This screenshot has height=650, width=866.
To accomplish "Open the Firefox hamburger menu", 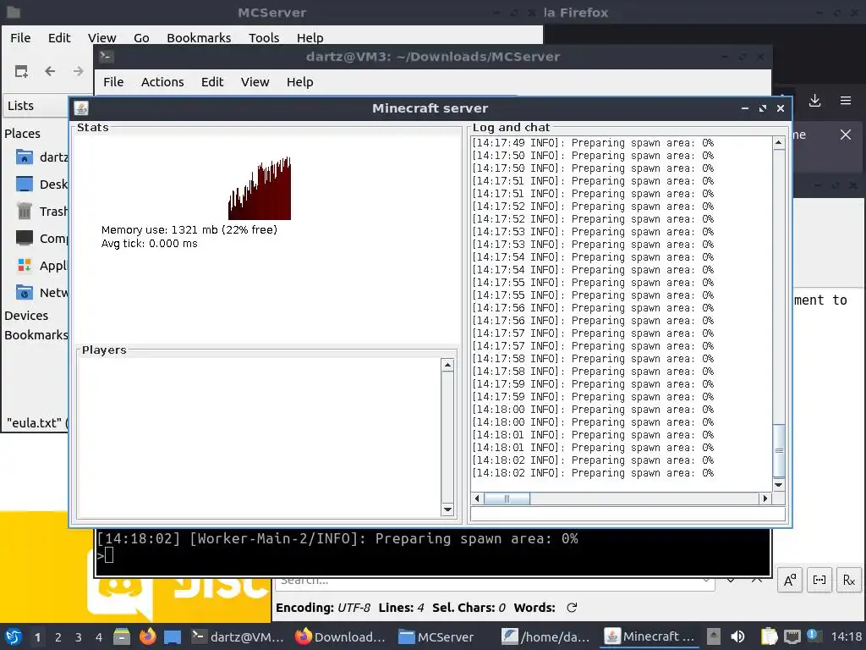I will pyautogui.click(x=846, y=101).
